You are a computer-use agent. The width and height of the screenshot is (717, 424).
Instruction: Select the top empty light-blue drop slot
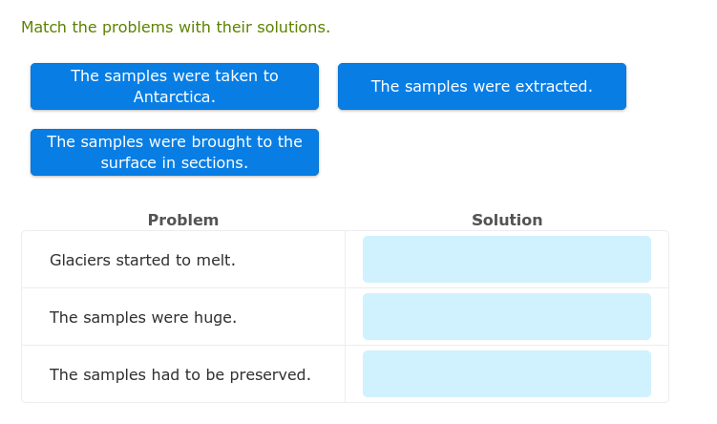[507, 259]
